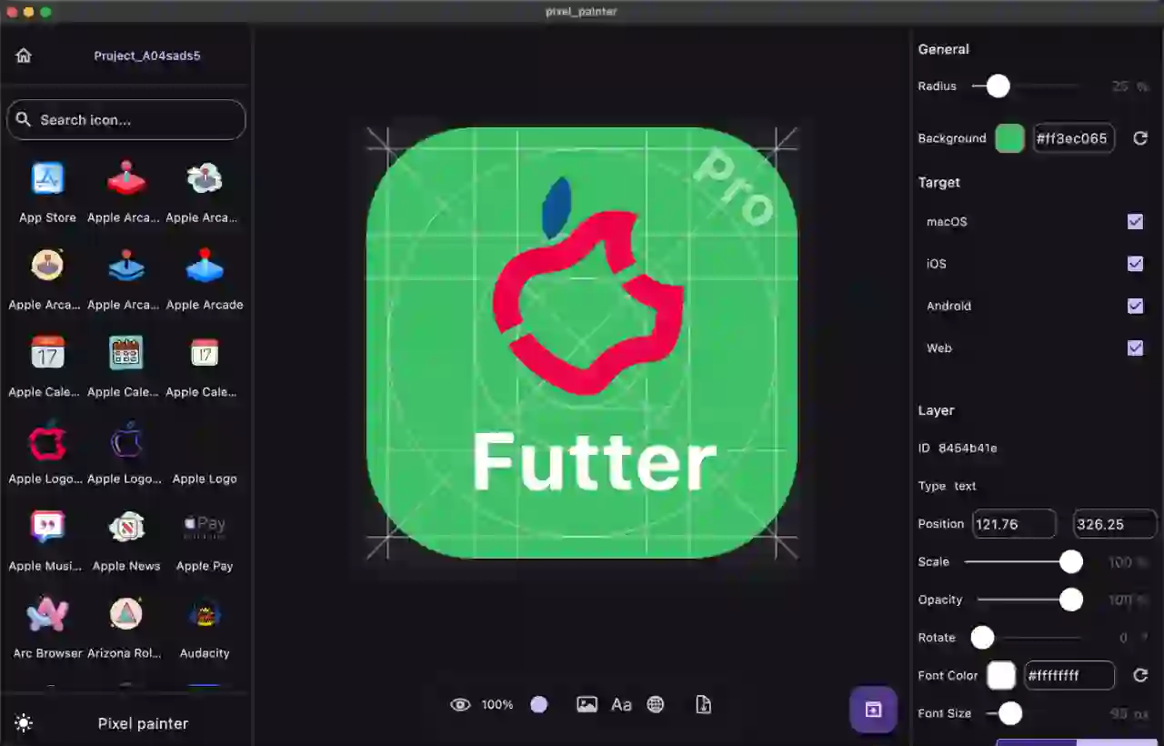Open the Font Color swatch

click(1000, 675)
